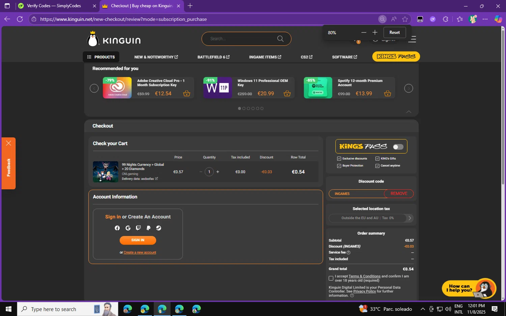The width and height of the screenshot is (506, 316).
Task: Select last carousel pagination dot
Action: pos(262,108)
